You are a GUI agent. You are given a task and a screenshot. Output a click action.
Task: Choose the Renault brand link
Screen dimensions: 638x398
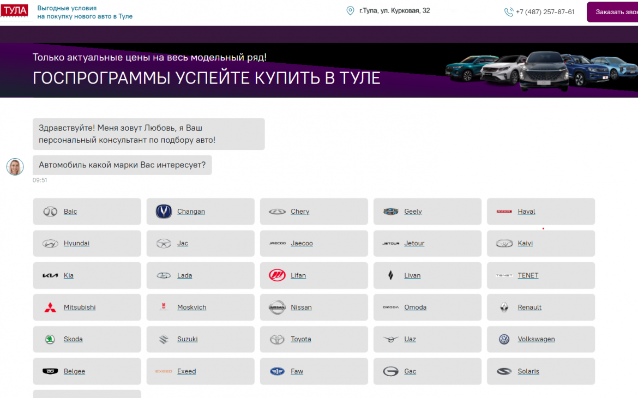(529, 307)
